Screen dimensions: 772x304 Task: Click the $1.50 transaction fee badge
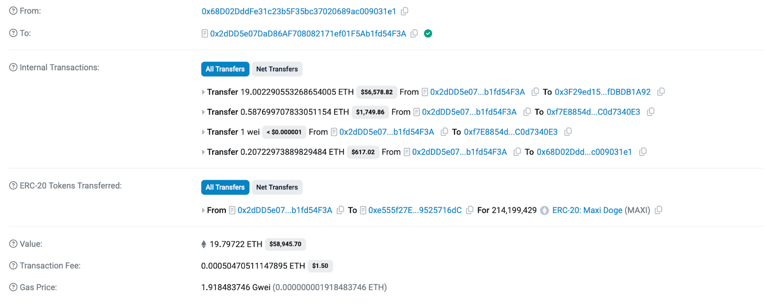click(320, 266)
